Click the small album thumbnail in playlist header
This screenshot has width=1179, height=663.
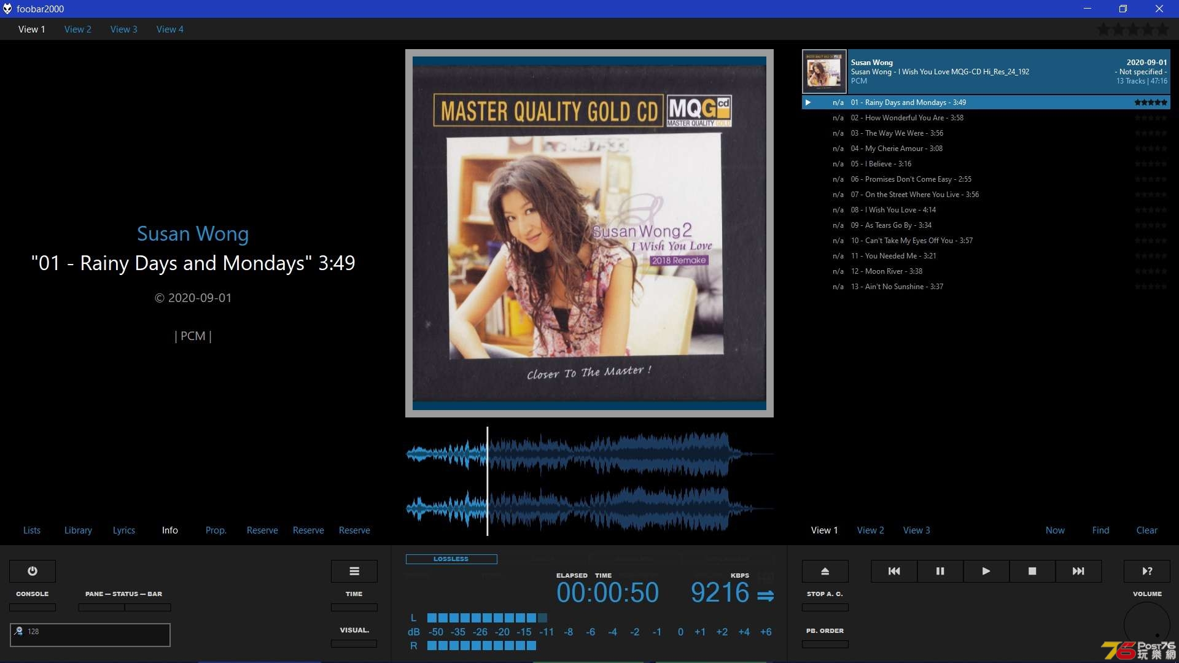[824, 72]
